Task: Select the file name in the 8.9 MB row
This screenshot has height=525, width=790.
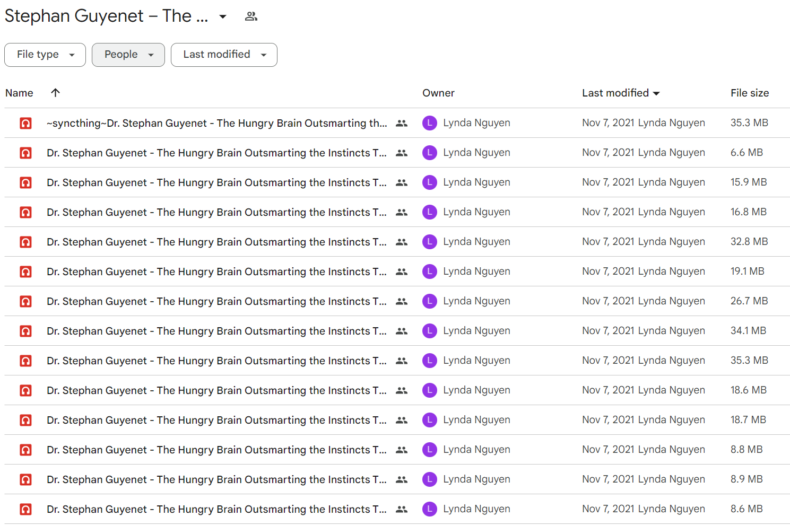Action: tap(217, 479)
